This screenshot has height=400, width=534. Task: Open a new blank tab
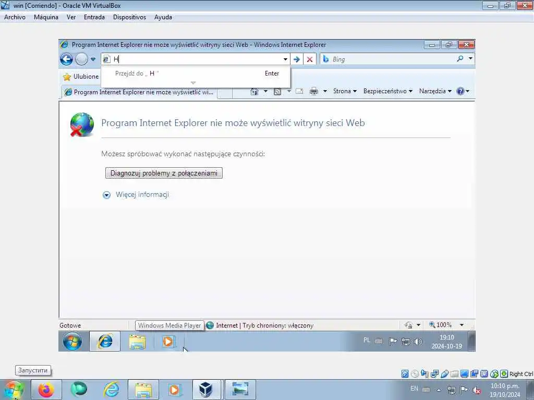tap(224, 93)
